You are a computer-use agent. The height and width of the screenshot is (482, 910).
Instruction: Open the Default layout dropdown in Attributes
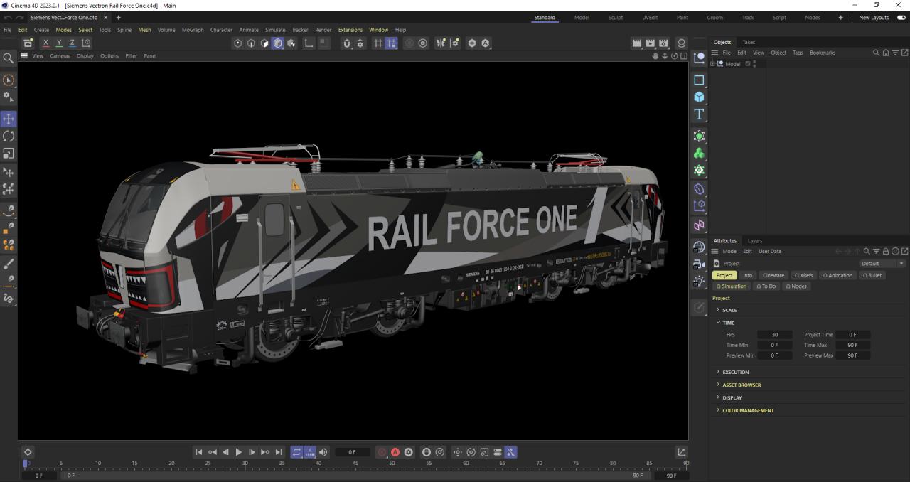pos(882,264)
